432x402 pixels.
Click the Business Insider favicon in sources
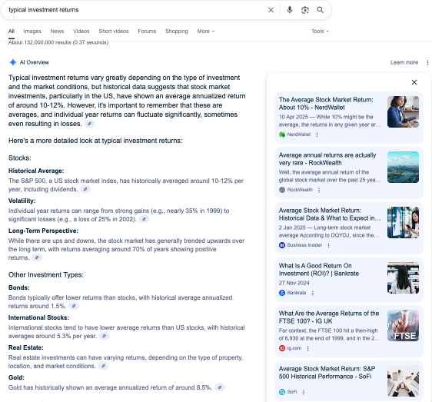[282, 245]
